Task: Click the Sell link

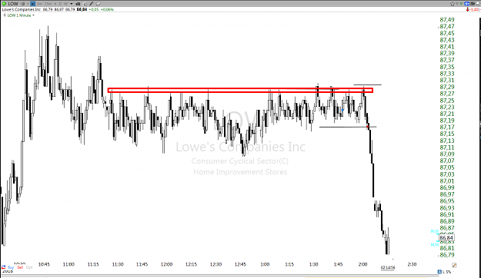Action: 20,267
